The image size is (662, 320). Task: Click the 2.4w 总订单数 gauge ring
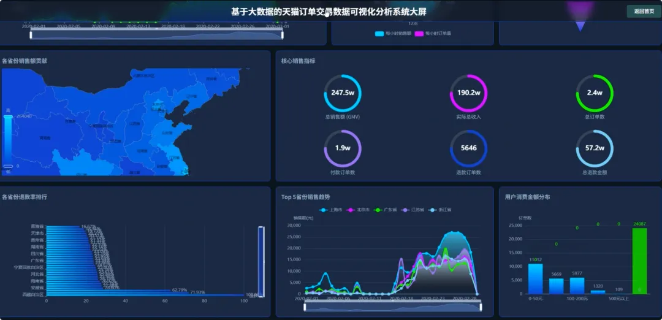(x=595, y=93)
